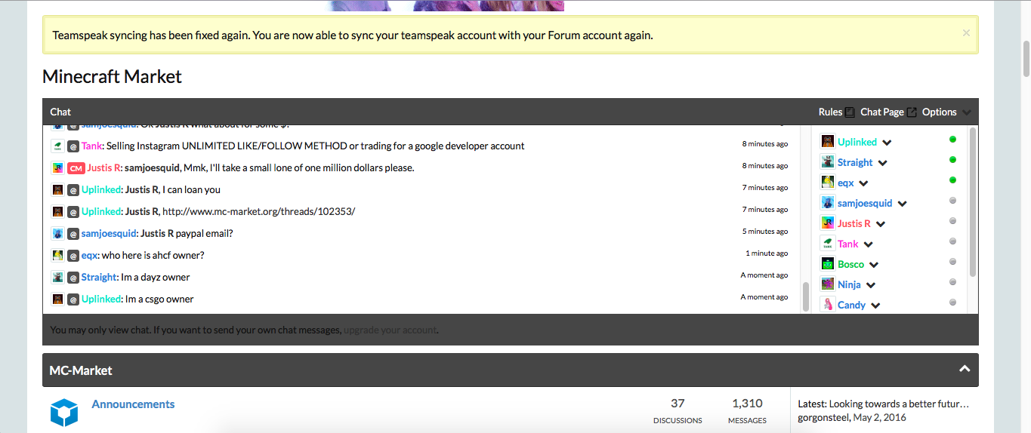
Task: Click the @ icon on 'I can loan you' message
Action: (x=73, y=189)
